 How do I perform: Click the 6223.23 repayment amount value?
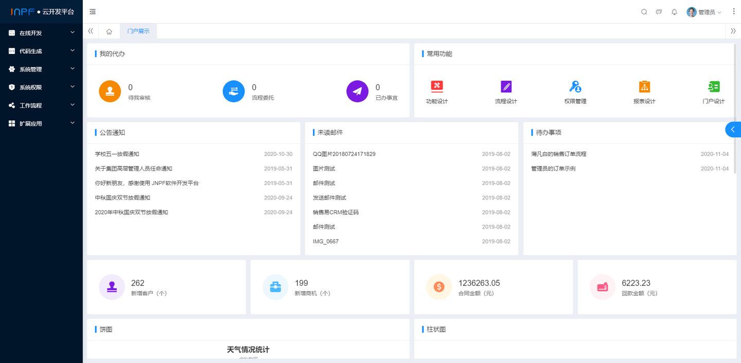[636, 283]
